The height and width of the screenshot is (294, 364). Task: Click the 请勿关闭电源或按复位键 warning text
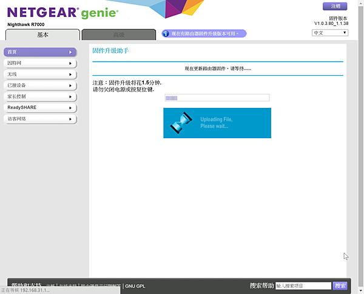(123, 89)
